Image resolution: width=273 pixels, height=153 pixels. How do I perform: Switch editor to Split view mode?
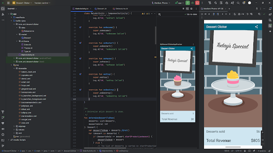coord(187,8)
